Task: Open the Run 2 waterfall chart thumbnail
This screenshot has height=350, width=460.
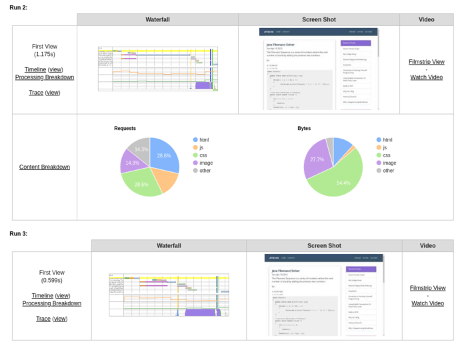Action: coord(158,69)
